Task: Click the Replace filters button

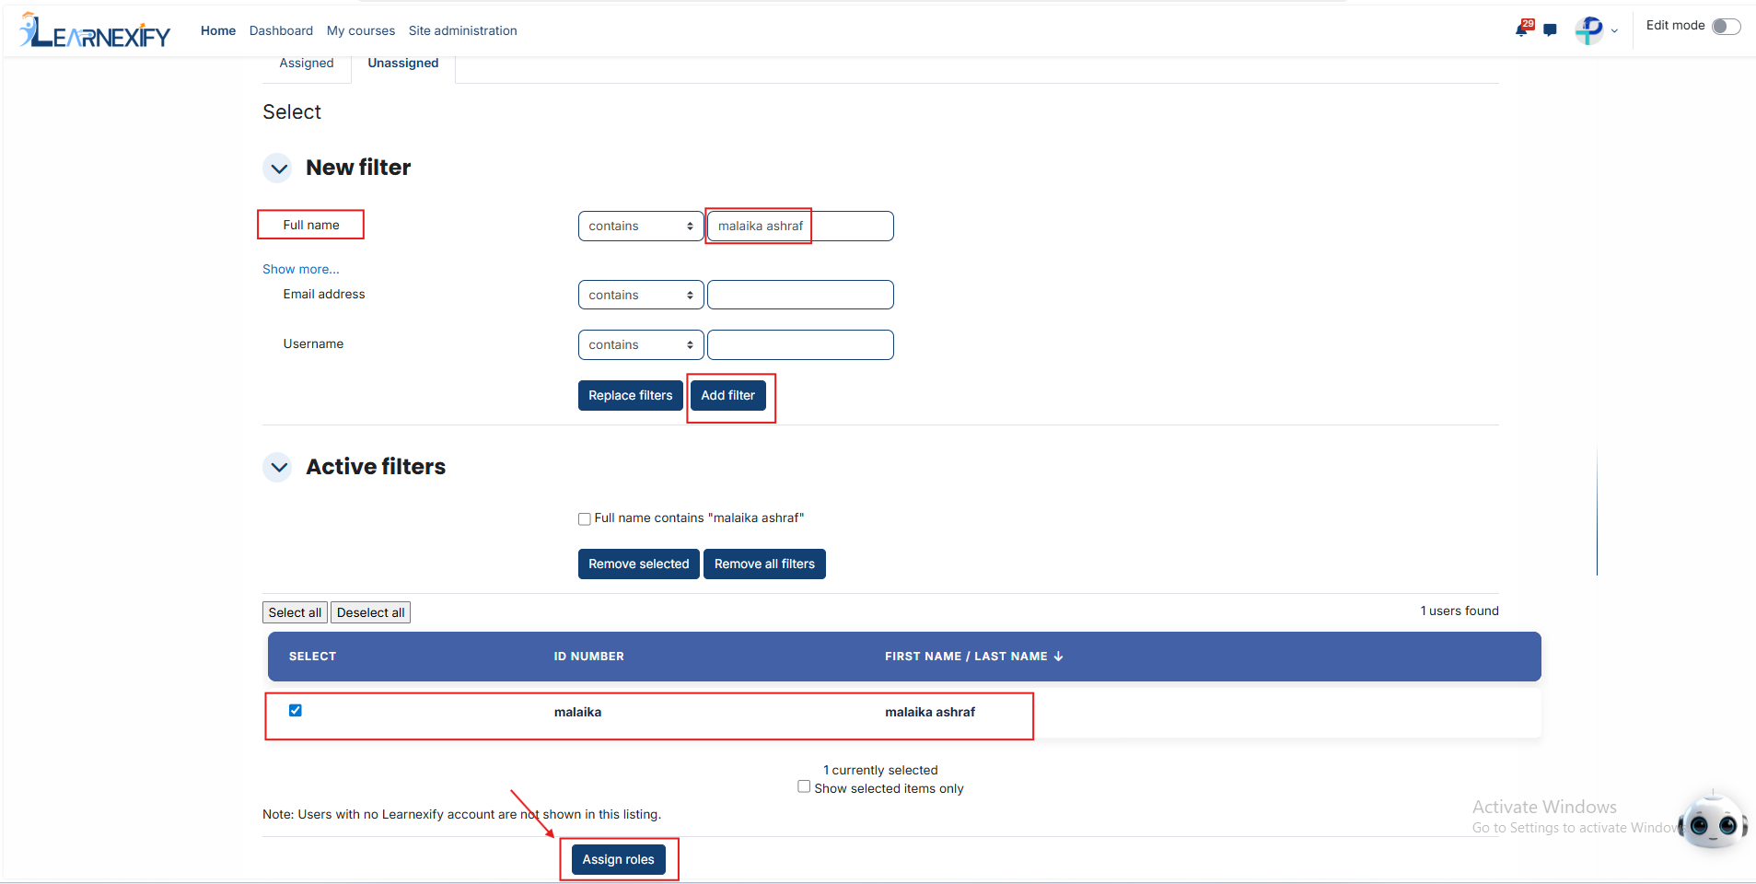Action: (x=631, y=396)
